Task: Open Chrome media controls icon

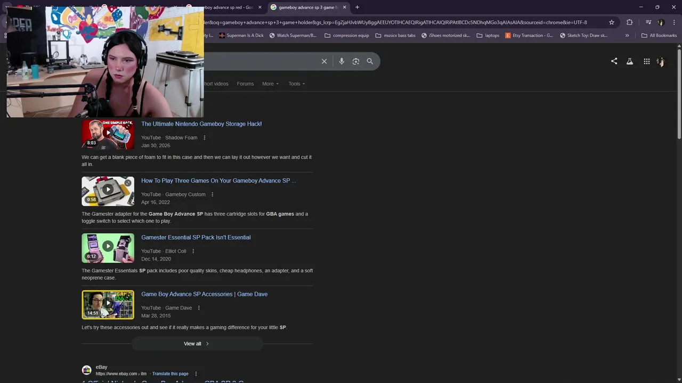Action: [648, 22]
